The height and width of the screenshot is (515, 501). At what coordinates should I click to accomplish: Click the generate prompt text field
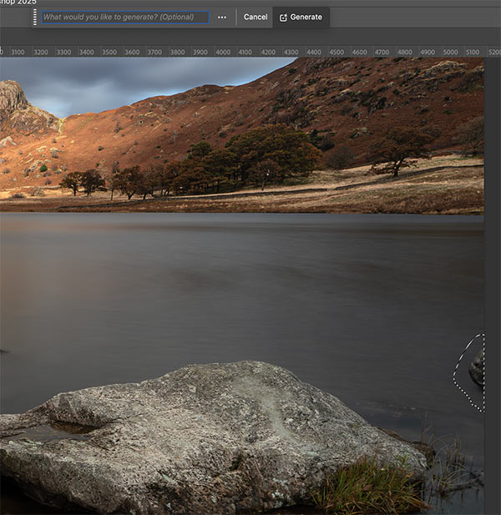(125, 17)
